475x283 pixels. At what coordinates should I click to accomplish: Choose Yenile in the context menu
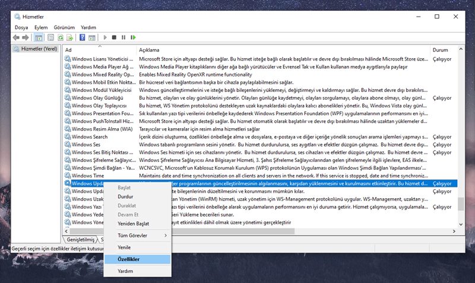[138, 247]
